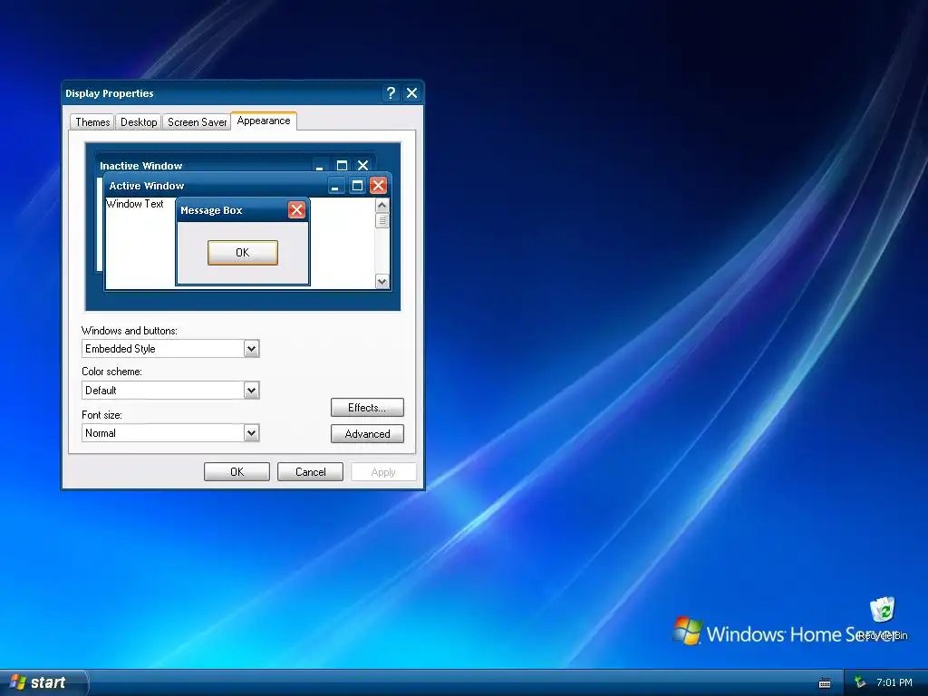Click the Display Properties help question mark
The width and height of the screenshot is (928, 696).
(391, 93)
